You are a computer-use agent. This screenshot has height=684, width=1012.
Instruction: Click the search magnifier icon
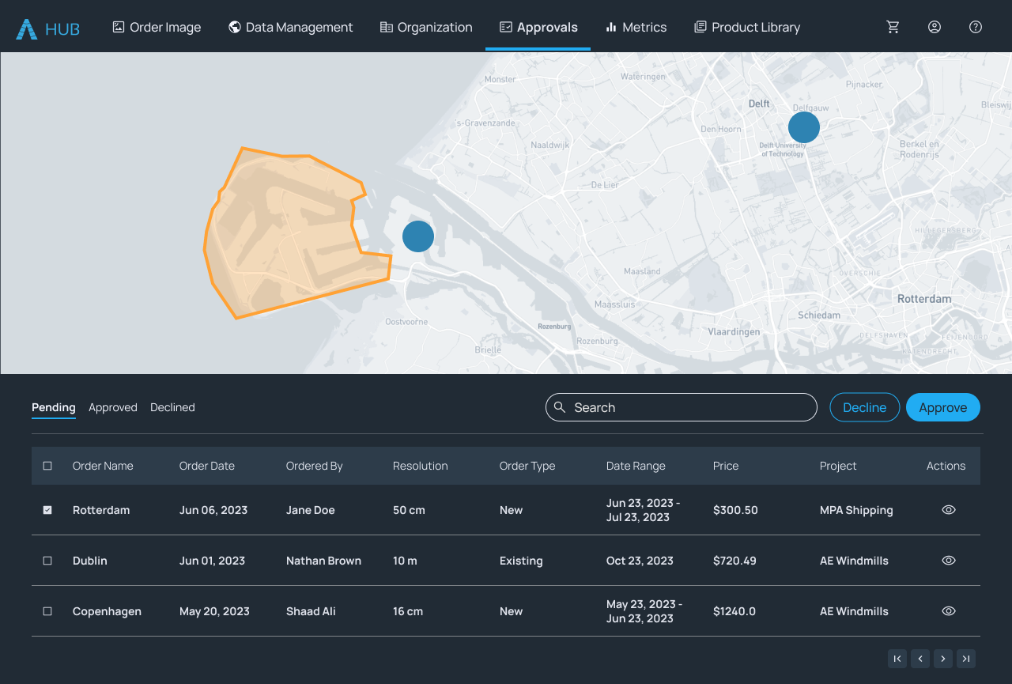click(561, 406)
